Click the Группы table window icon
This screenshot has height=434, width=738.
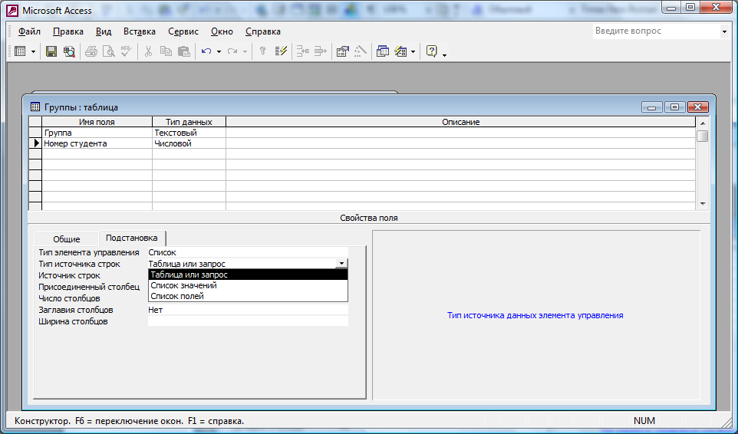(35, 107)
